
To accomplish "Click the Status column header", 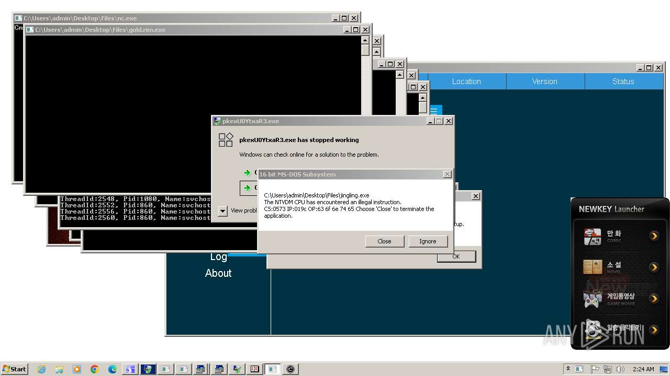I will (x=623, y=81).
